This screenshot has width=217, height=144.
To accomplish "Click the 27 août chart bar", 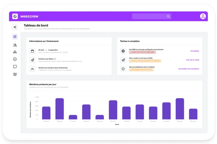I will 73,117.
